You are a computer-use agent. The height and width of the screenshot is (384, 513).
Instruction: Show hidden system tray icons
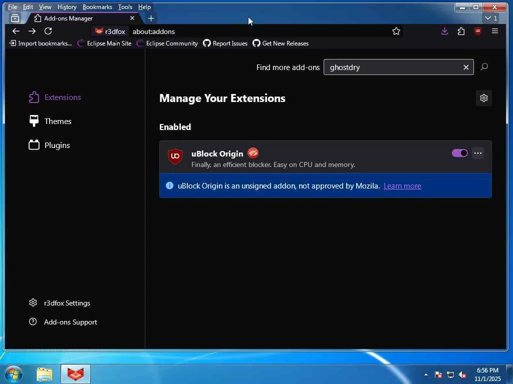coord(426,374)
